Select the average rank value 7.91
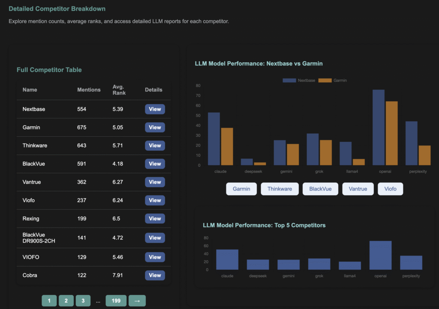Viewport: 439px width, 309px height. tap(118, 276)
